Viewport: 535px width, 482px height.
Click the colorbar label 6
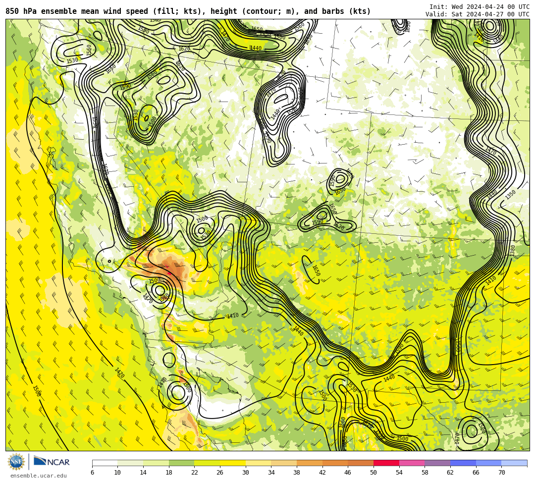tap(93, 473)
